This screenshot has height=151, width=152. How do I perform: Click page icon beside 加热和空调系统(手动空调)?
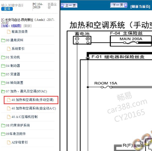pos(9,100)
